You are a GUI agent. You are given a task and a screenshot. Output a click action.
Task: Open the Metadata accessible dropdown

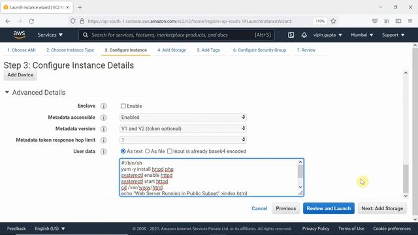183,117
